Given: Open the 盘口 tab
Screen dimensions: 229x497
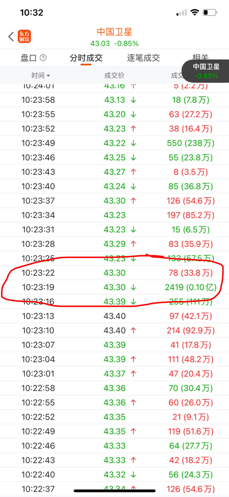Looking at the screenshot, I should point(28,58).
